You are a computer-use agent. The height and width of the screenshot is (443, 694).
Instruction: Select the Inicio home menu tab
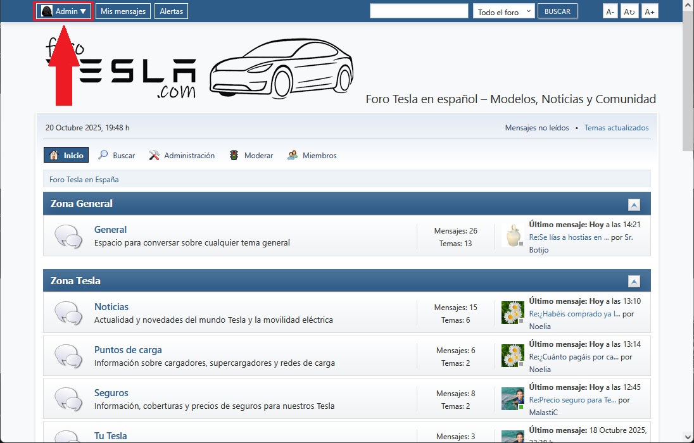tap(66, 155)
